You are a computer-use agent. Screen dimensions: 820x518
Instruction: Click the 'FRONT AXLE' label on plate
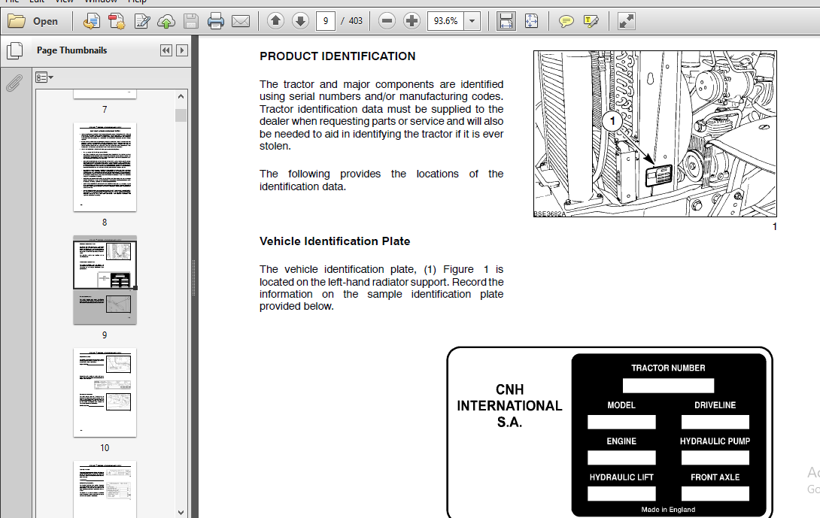click(x=715, y=477)
